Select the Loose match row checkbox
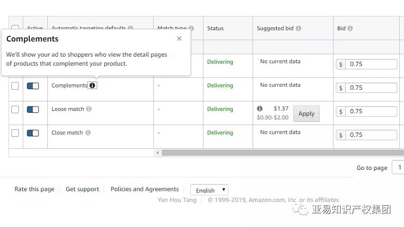 click(15, 109)
